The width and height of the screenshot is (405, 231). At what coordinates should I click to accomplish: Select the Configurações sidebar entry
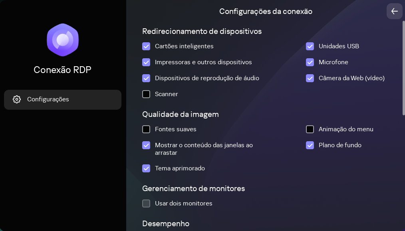tap(62, 99)
